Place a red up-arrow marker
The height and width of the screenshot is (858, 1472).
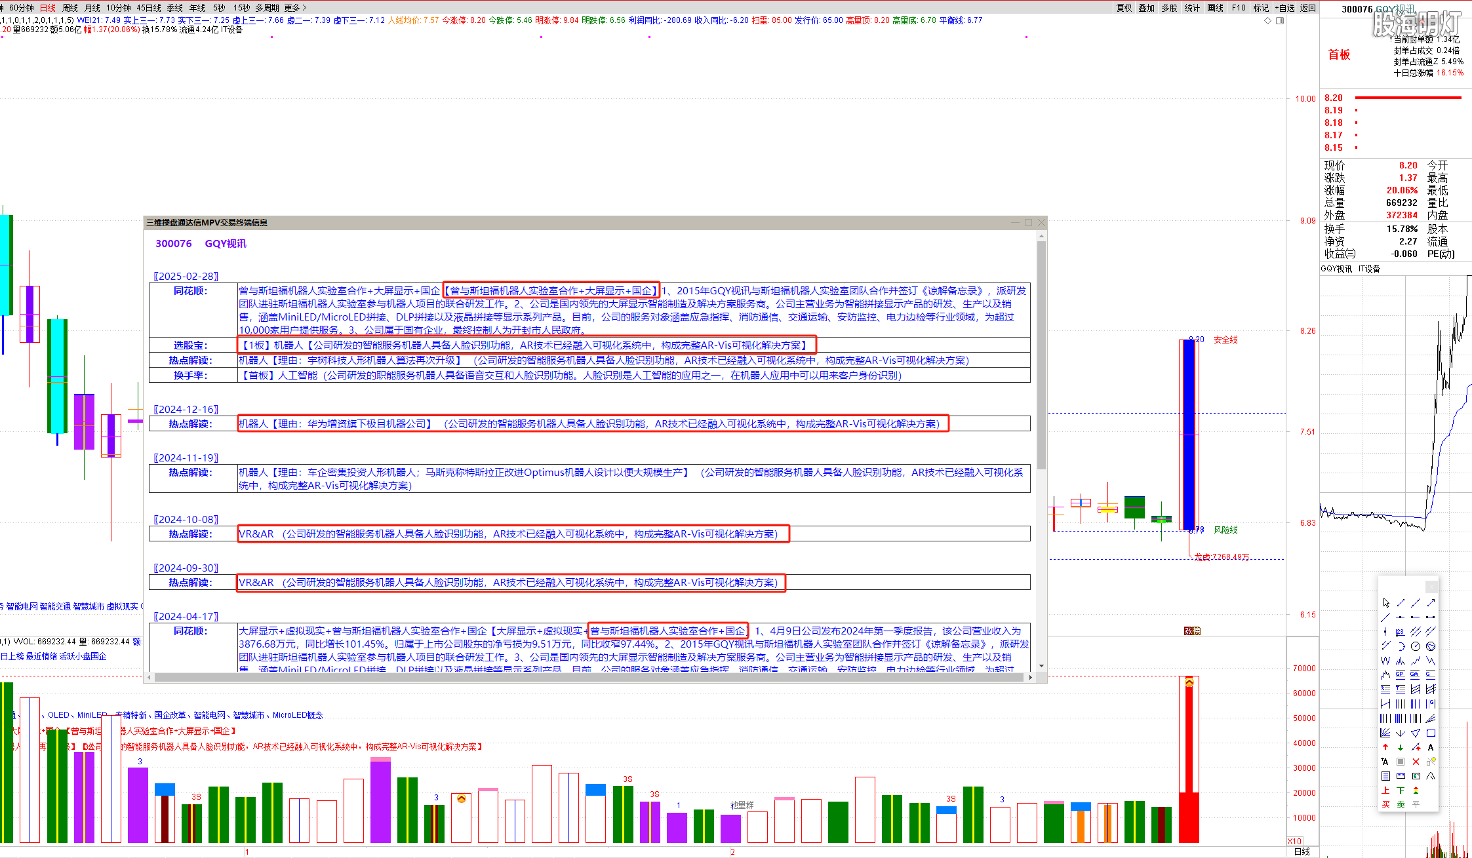pos(1385,747)
